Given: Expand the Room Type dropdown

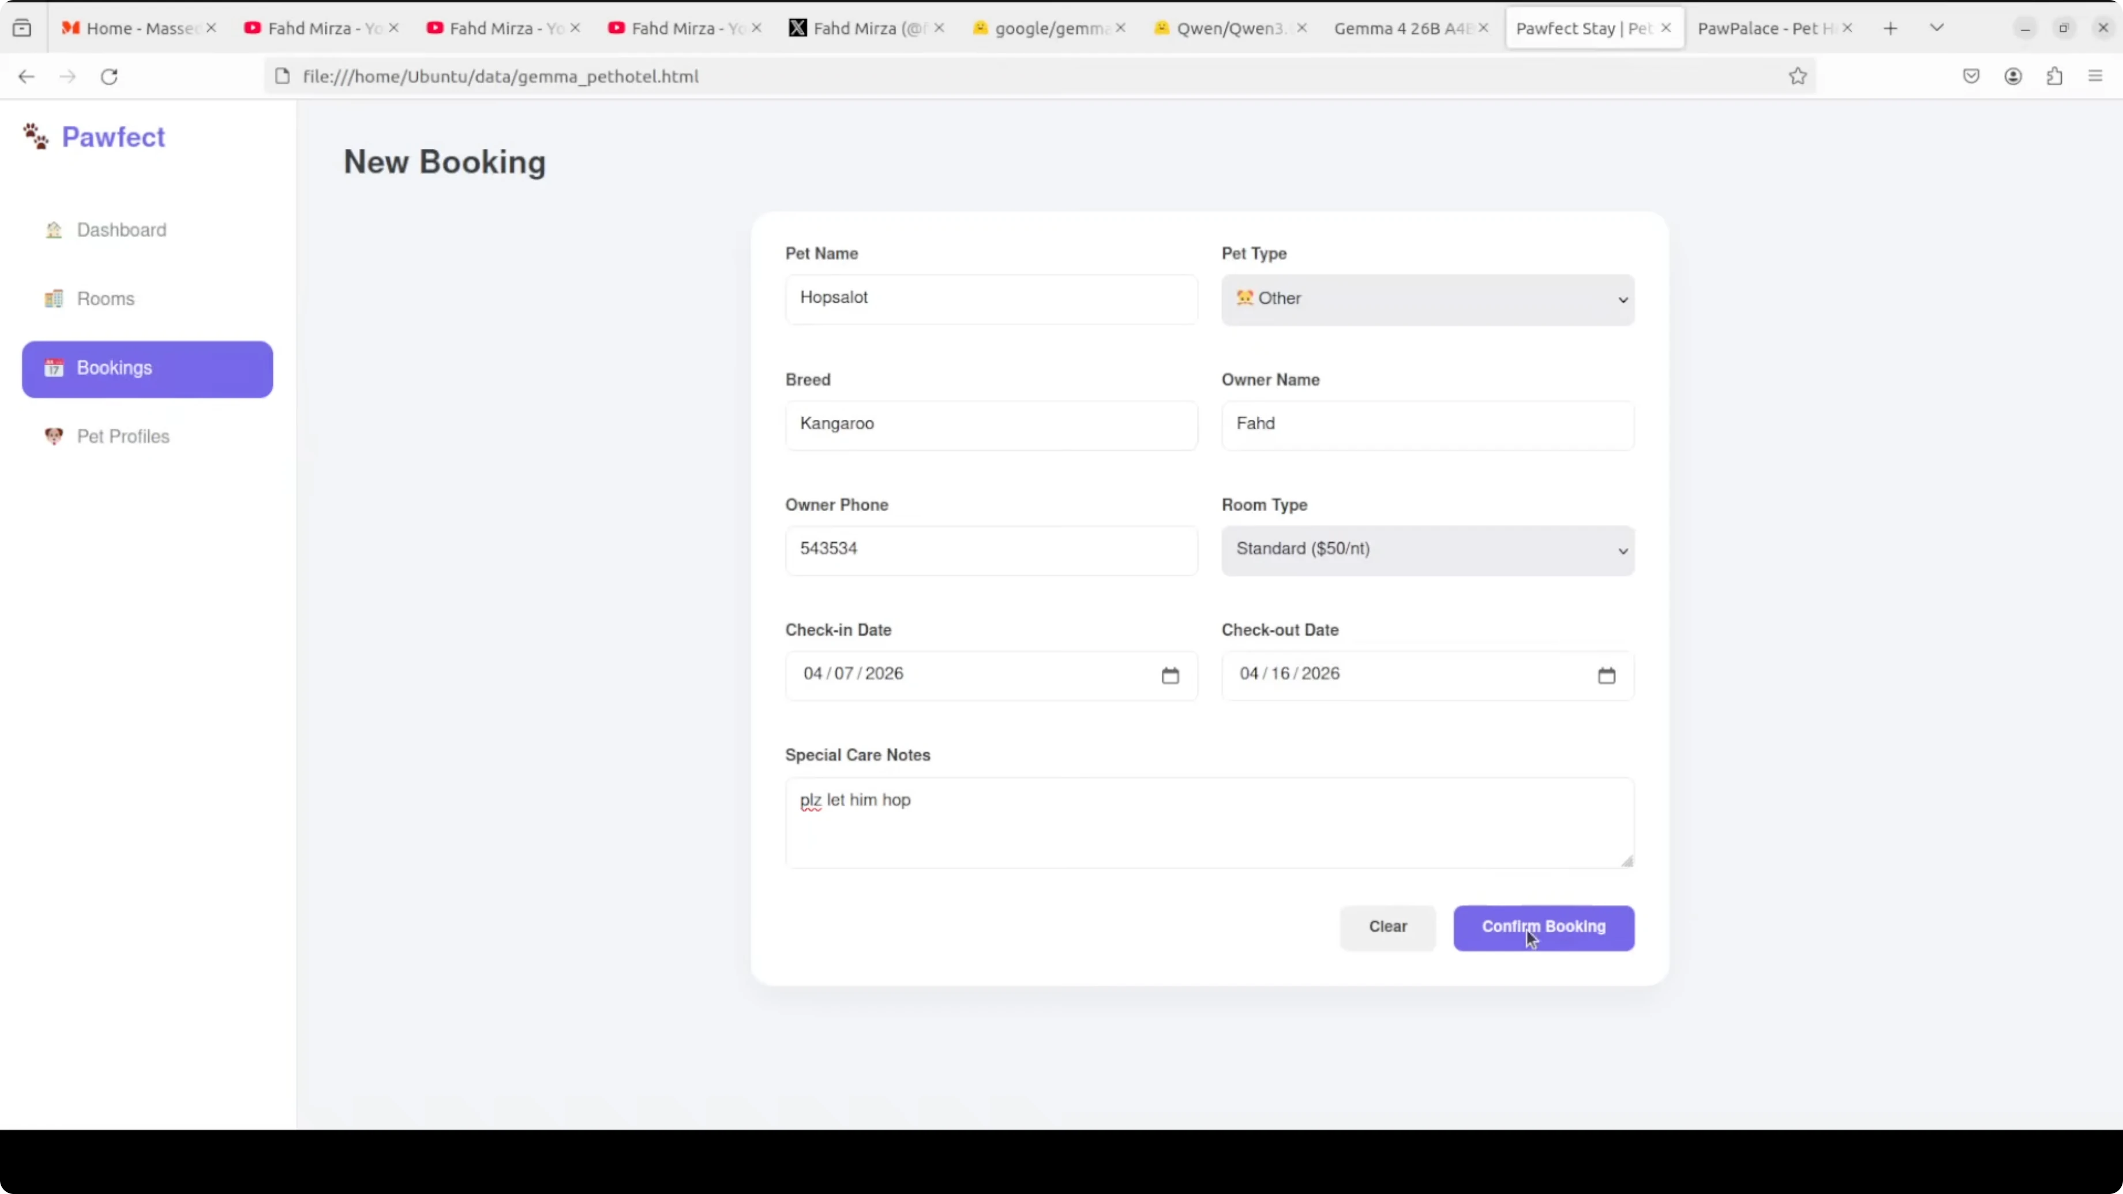Looking at the screenshot, I should (1427, 550).
